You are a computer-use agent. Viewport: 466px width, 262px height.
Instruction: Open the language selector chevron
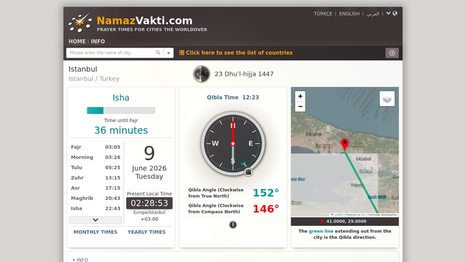pyautogui.click(x=388, y=14)
